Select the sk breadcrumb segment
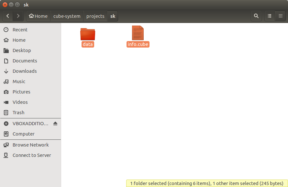 [x=113, y=16]
